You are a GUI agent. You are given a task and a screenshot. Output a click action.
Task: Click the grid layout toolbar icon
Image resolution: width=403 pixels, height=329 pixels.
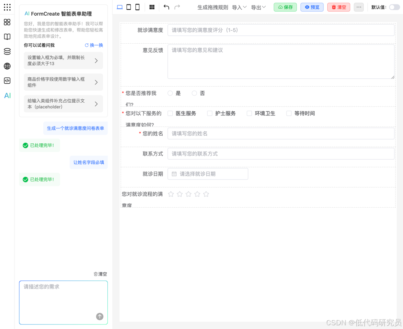pyautogui.click(x=152, y=7)
